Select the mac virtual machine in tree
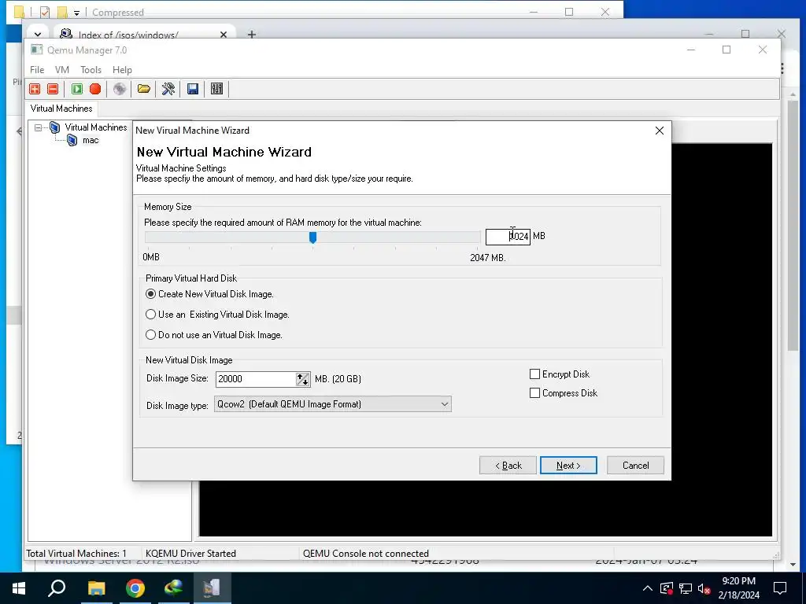 pyautogui.click(x=91, y=140)
